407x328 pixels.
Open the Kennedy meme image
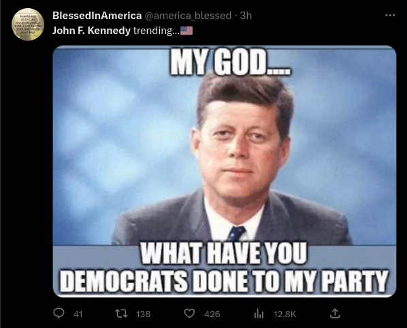(225, 171)
